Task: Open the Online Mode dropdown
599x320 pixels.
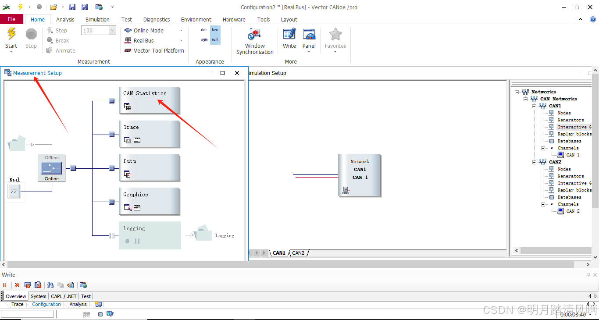Action: (181, 30)
